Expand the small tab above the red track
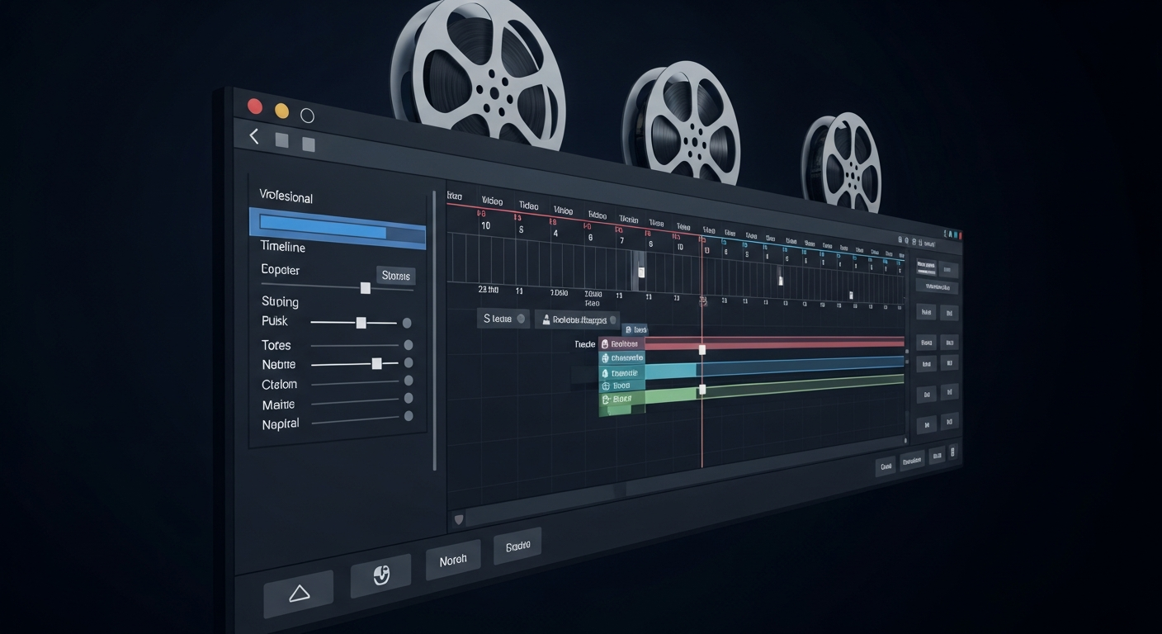Viewport: 1162px width, 634px height. [x=634, y=329]
